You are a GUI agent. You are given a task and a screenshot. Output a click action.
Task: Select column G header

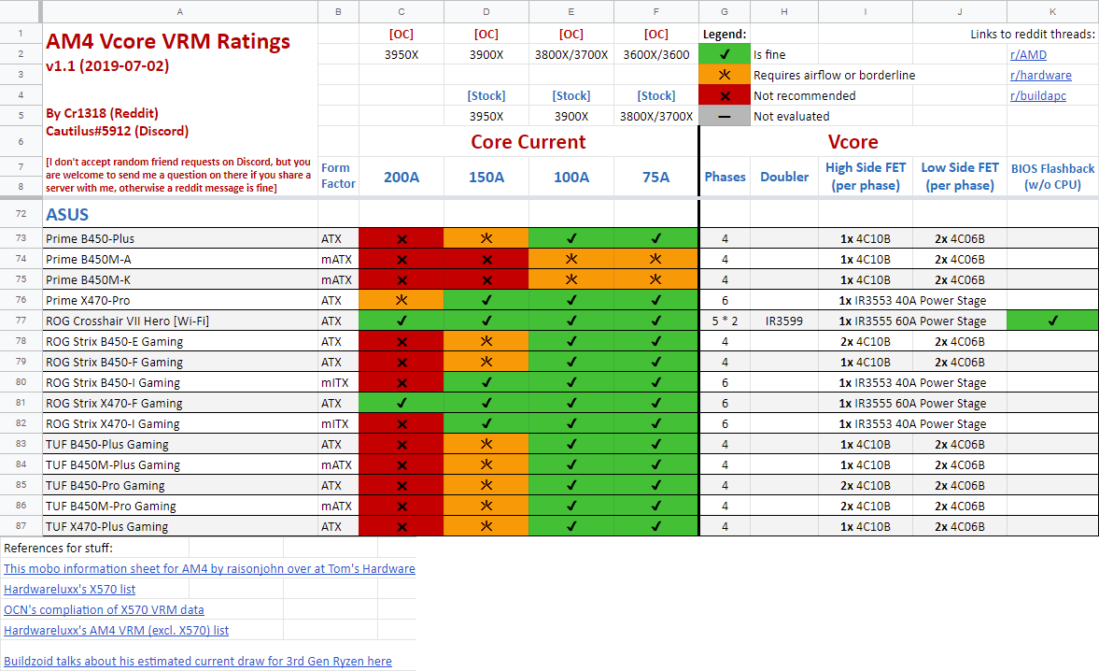(725, 12)
